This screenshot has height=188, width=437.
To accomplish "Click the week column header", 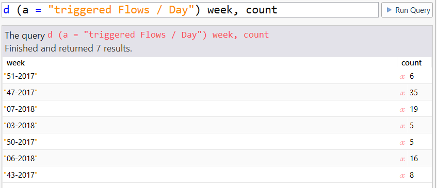I will 16,63.
